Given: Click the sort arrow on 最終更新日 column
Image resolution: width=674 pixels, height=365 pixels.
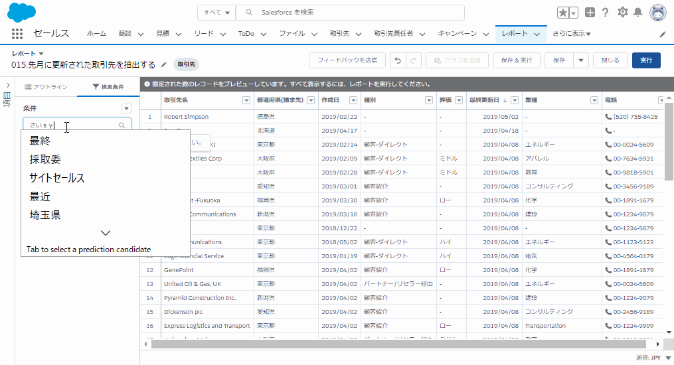Looking at the screenshot, I should tap(505, 100).
